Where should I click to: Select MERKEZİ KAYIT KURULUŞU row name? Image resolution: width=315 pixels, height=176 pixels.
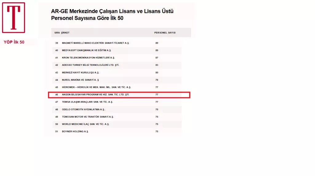81,73
